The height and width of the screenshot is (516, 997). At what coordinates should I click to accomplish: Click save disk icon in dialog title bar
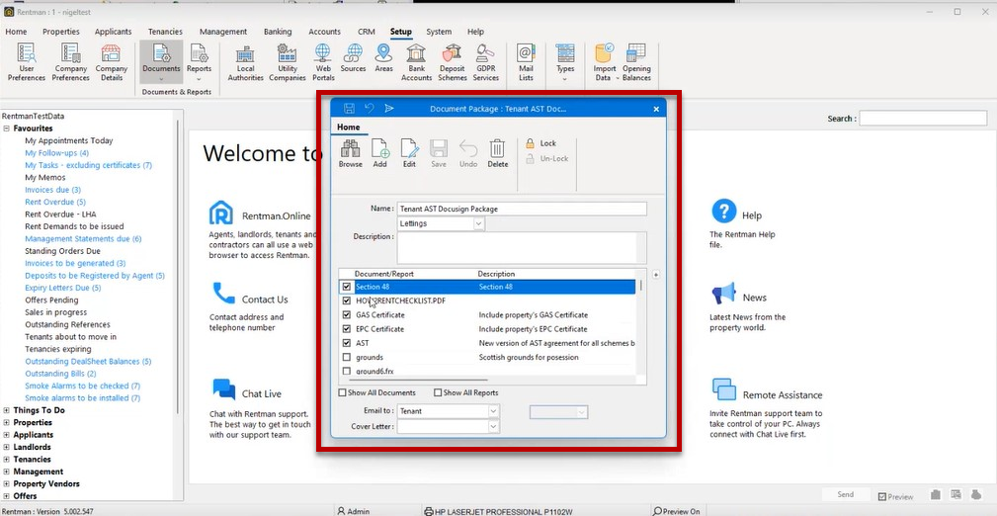(349, 109)
